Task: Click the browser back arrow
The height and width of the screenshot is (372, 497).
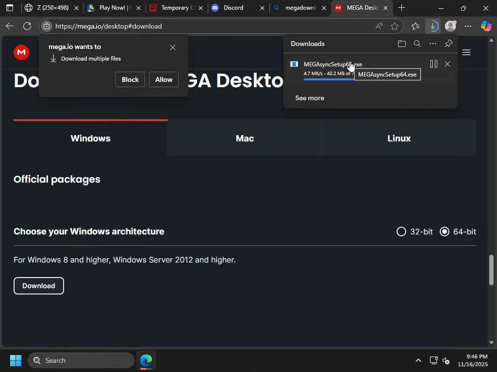Action: click(10, 26)
